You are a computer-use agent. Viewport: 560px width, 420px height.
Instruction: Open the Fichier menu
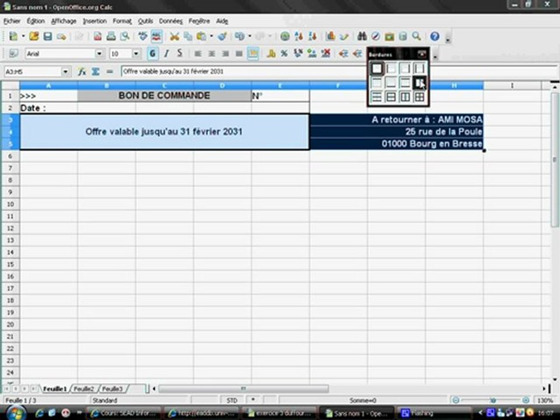[x=12, y=21]
